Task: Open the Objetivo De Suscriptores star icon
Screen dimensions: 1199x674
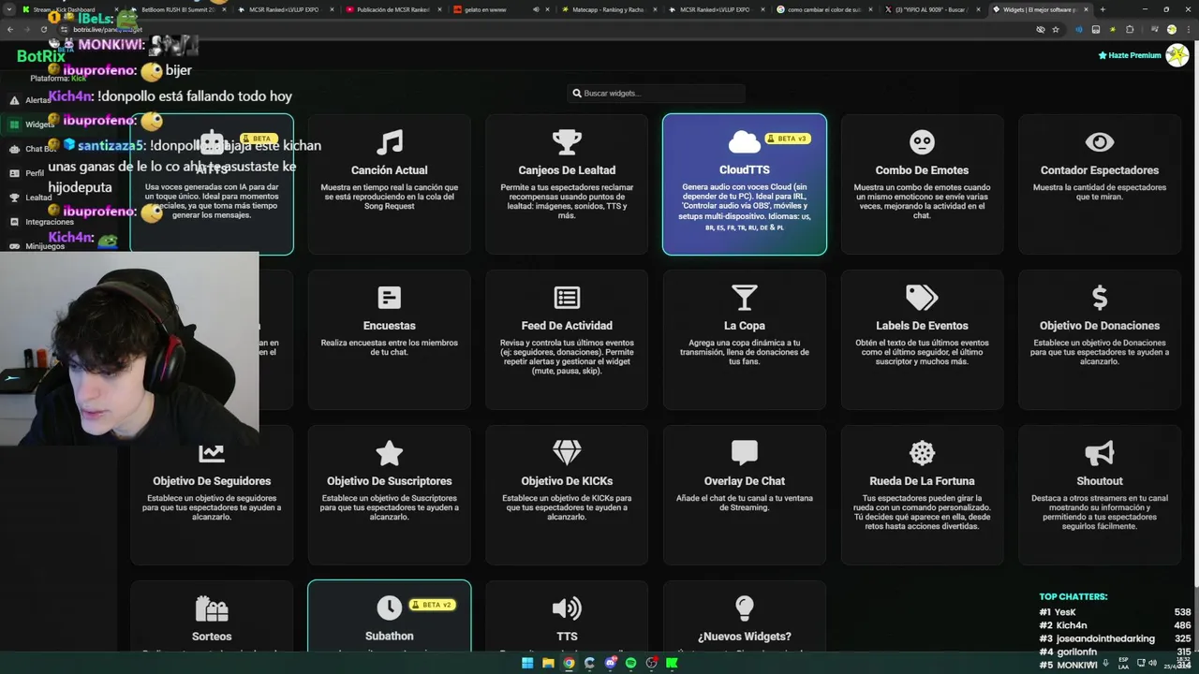Action: tap(389, 453)
